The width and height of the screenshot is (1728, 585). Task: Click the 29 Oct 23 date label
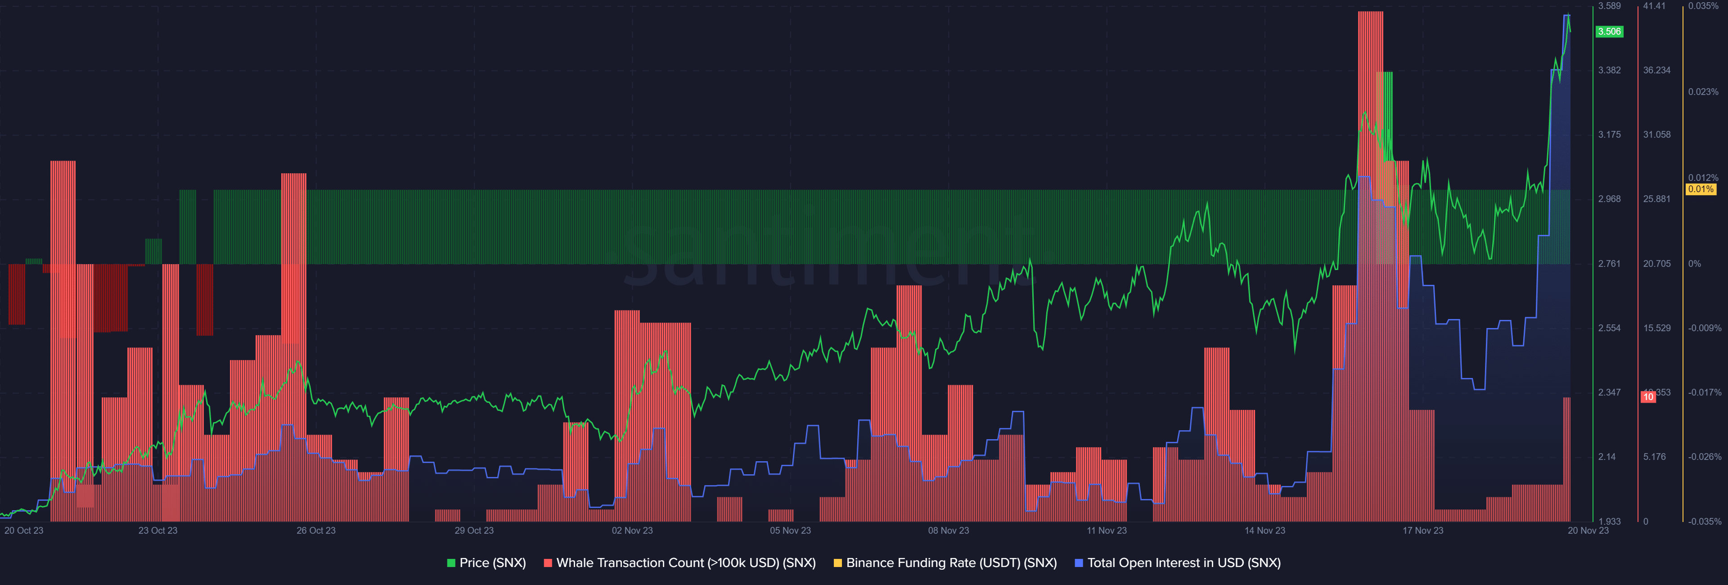[x=473, y=531]
